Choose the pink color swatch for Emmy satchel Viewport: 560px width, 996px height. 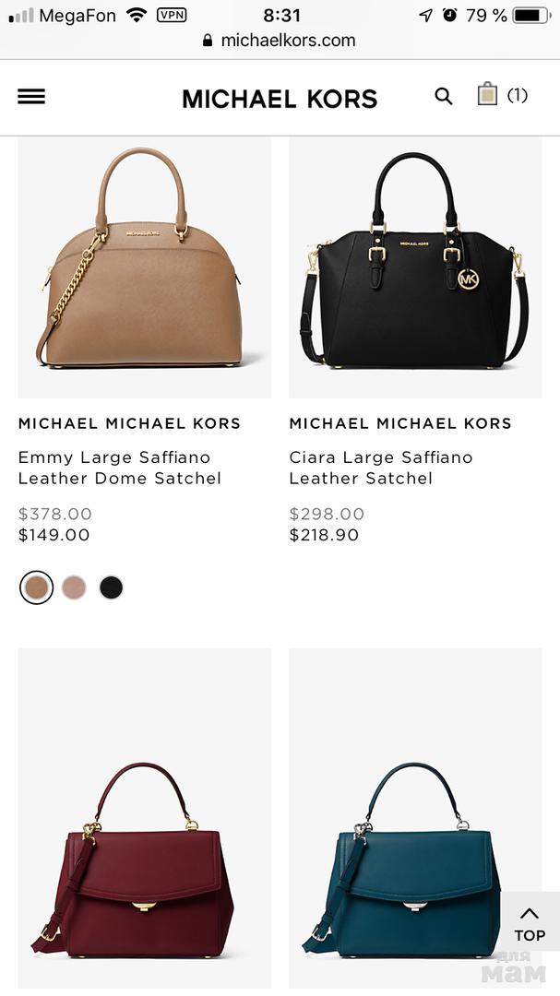(74, 587)
